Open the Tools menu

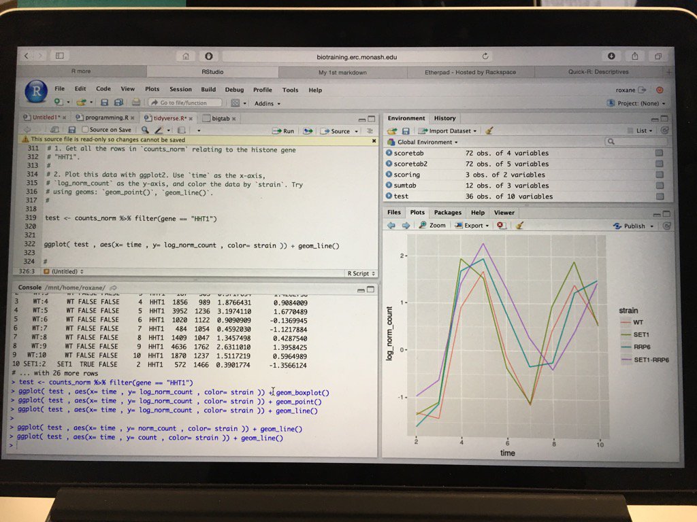tap(290, 90)
